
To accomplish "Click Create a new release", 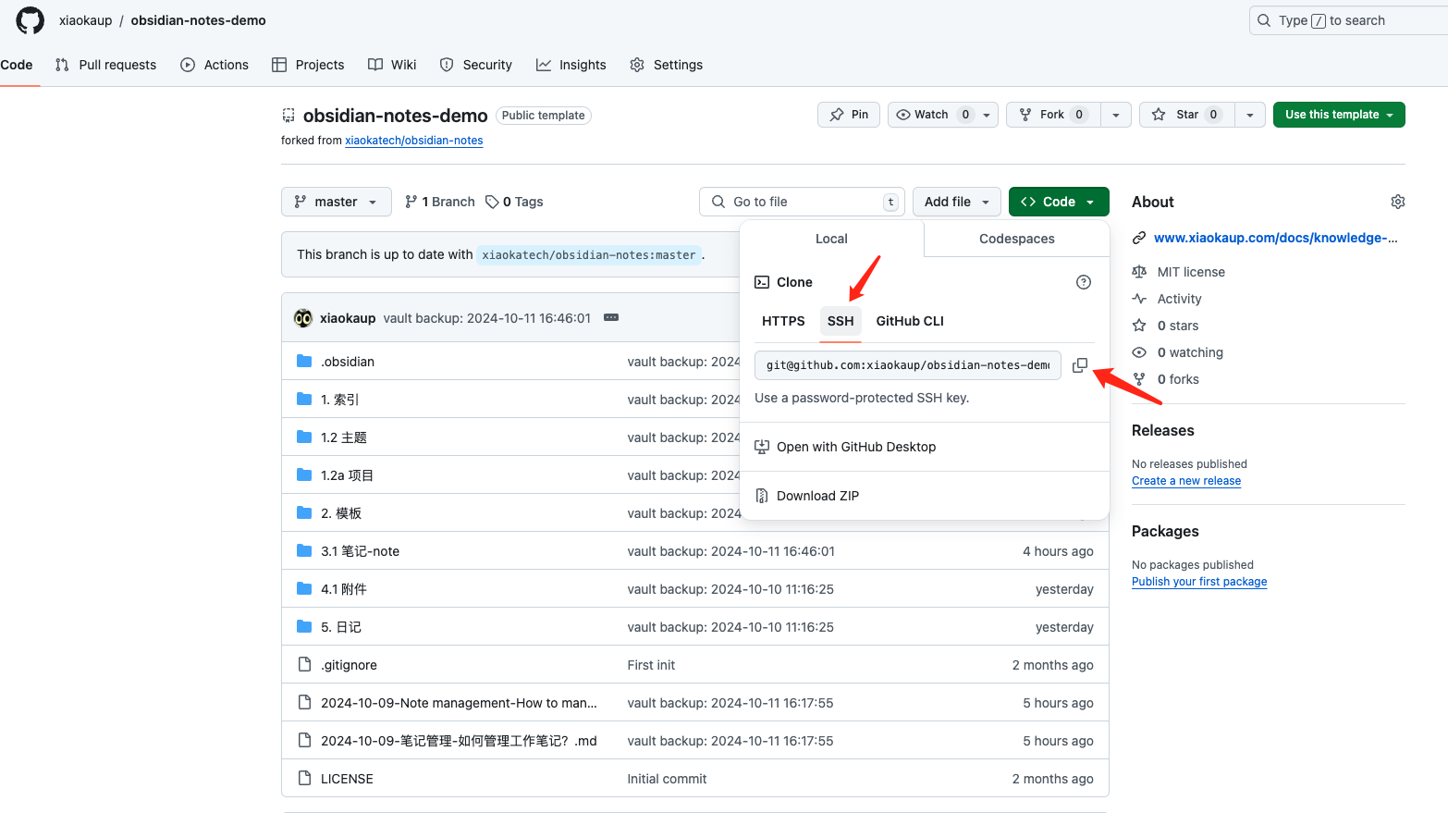I will pos(1186,481).
